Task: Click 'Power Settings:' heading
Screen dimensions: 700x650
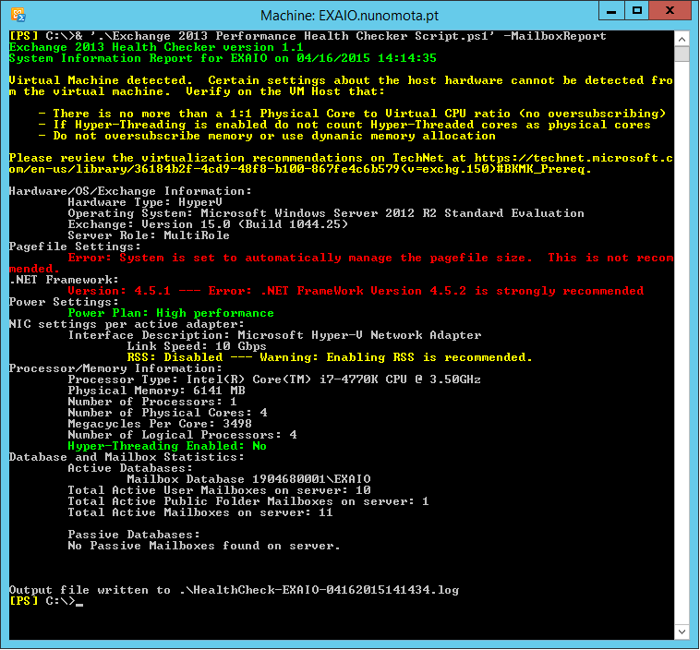Action: click(64, 302)
